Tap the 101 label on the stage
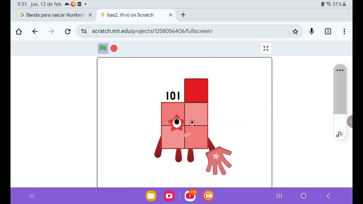The height and width of the screenshot is (204, 363). [173, 96]
